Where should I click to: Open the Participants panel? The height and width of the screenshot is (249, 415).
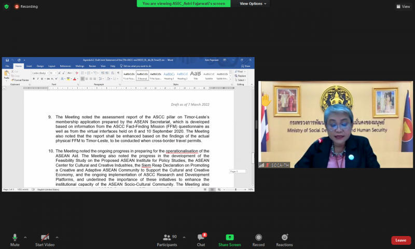[167, 240]
